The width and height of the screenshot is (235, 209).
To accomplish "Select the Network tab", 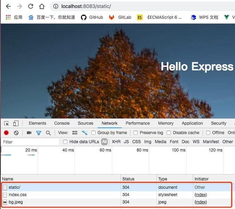I will 109,123.
